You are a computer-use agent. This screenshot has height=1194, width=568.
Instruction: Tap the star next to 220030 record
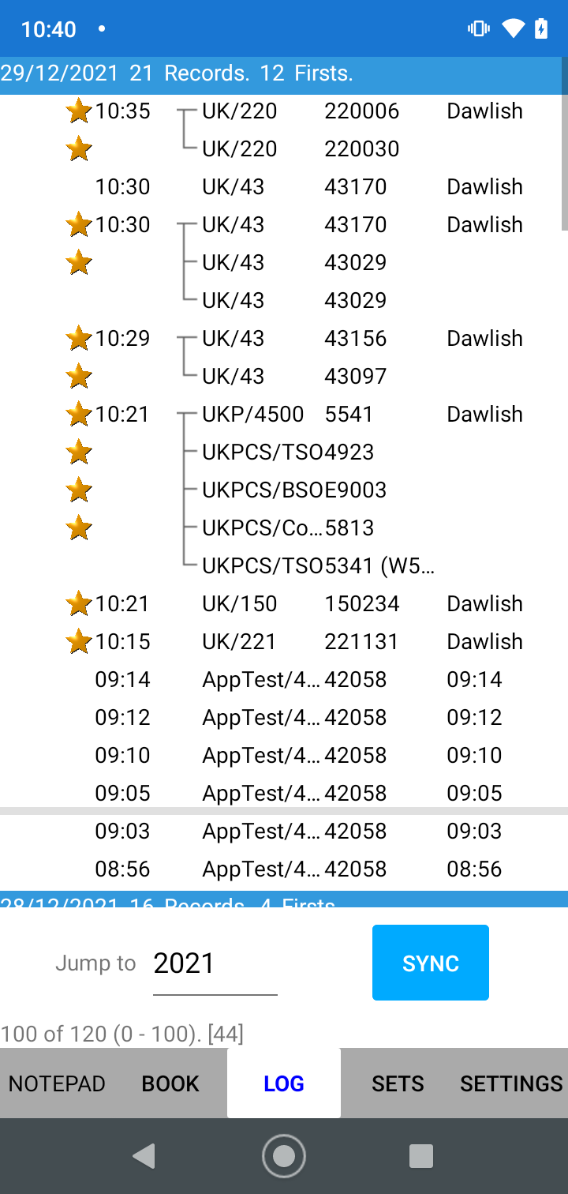point(79,148)
